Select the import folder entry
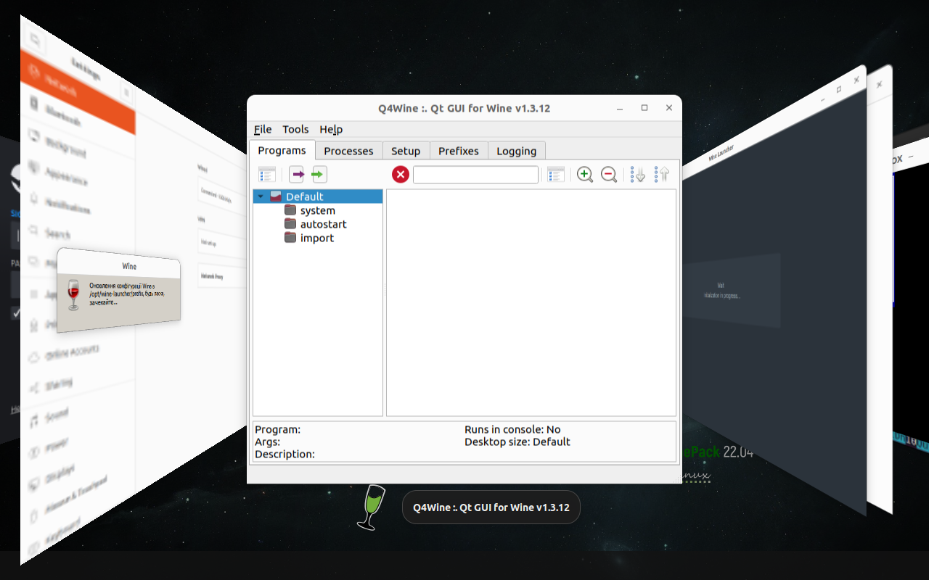The image size is (929, 580). [317, 238]
